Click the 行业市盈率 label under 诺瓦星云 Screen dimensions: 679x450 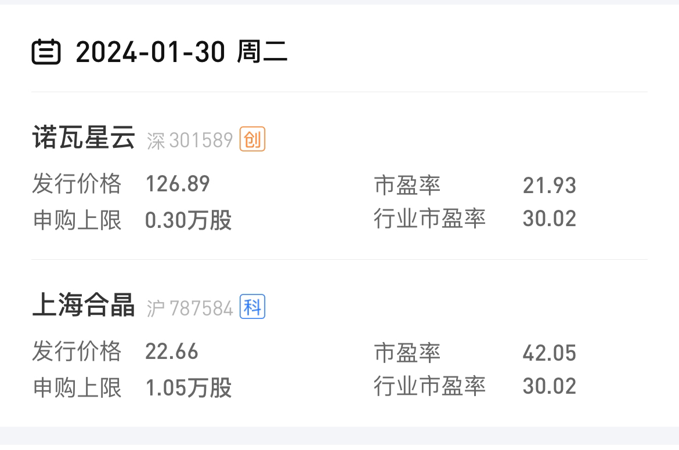click(x=429, y=219)
